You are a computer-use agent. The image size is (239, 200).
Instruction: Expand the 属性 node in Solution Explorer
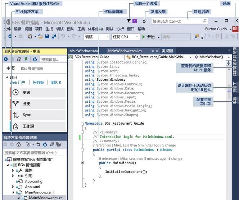coord(13,170)
